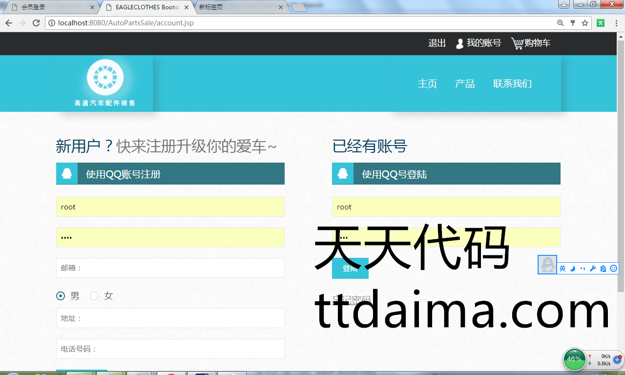
Task: Open Chrome's three-dot menu
Action: 616,23
